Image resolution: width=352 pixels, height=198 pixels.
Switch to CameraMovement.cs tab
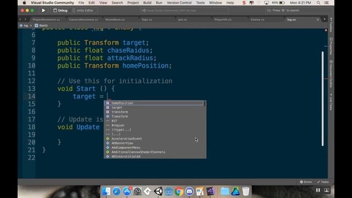(x=83, y=20)
